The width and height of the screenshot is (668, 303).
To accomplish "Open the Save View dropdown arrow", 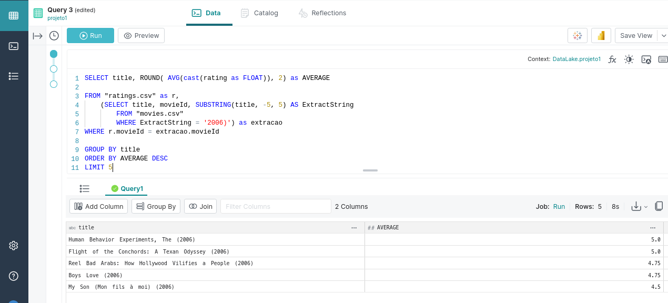I will (664, 35).
